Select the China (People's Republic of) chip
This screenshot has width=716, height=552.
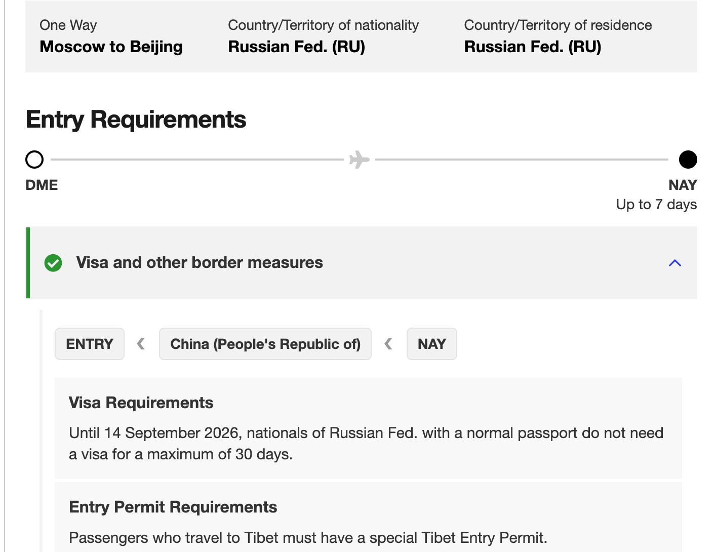pyautogui.click(x=265, y=344)
